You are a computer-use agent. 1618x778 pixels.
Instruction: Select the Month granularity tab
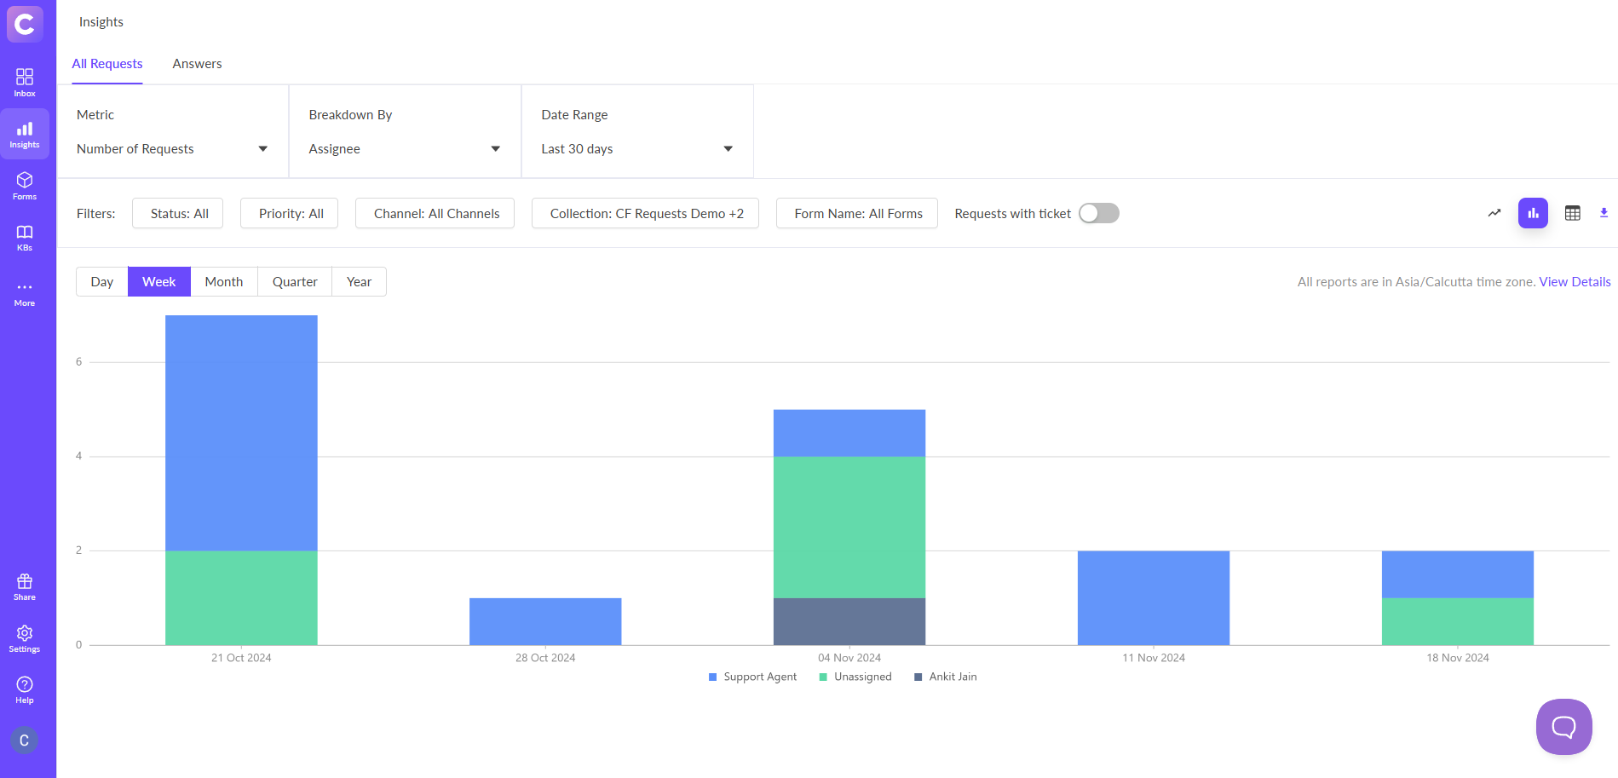[x=223, y=282]
